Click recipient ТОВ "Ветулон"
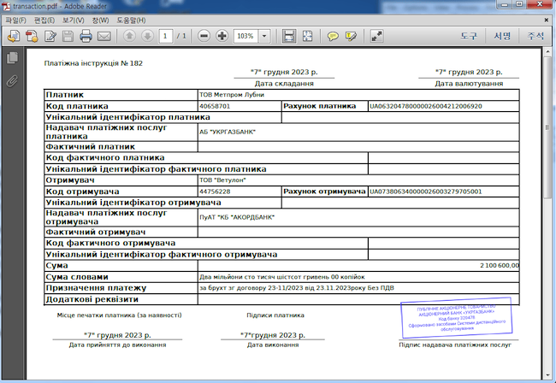The height and width of the screenshot is (383, 556). 222,180
